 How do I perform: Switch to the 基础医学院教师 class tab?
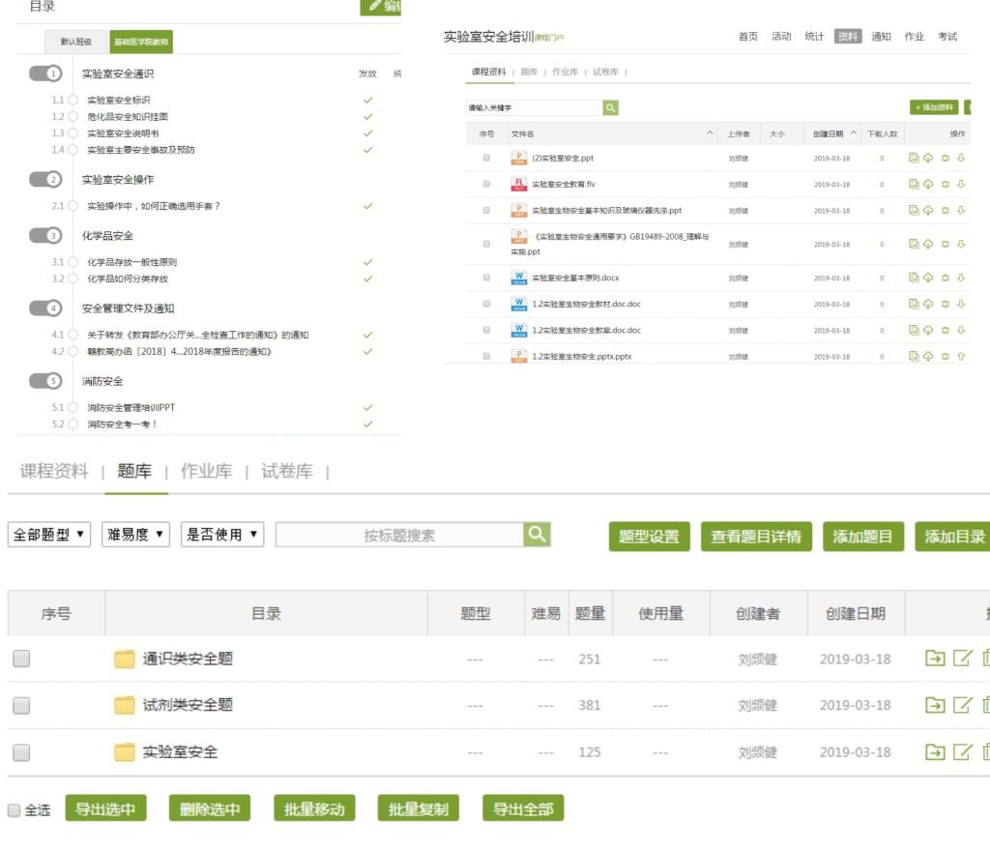(x=140, y=42)
